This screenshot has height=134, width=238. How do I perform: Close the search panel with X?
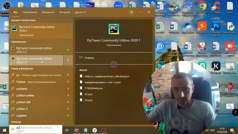point(149,12)
